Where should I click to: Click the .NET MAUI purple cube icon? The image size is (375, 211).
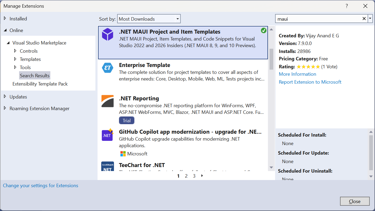pyautogui.click(x=108, y=34)
